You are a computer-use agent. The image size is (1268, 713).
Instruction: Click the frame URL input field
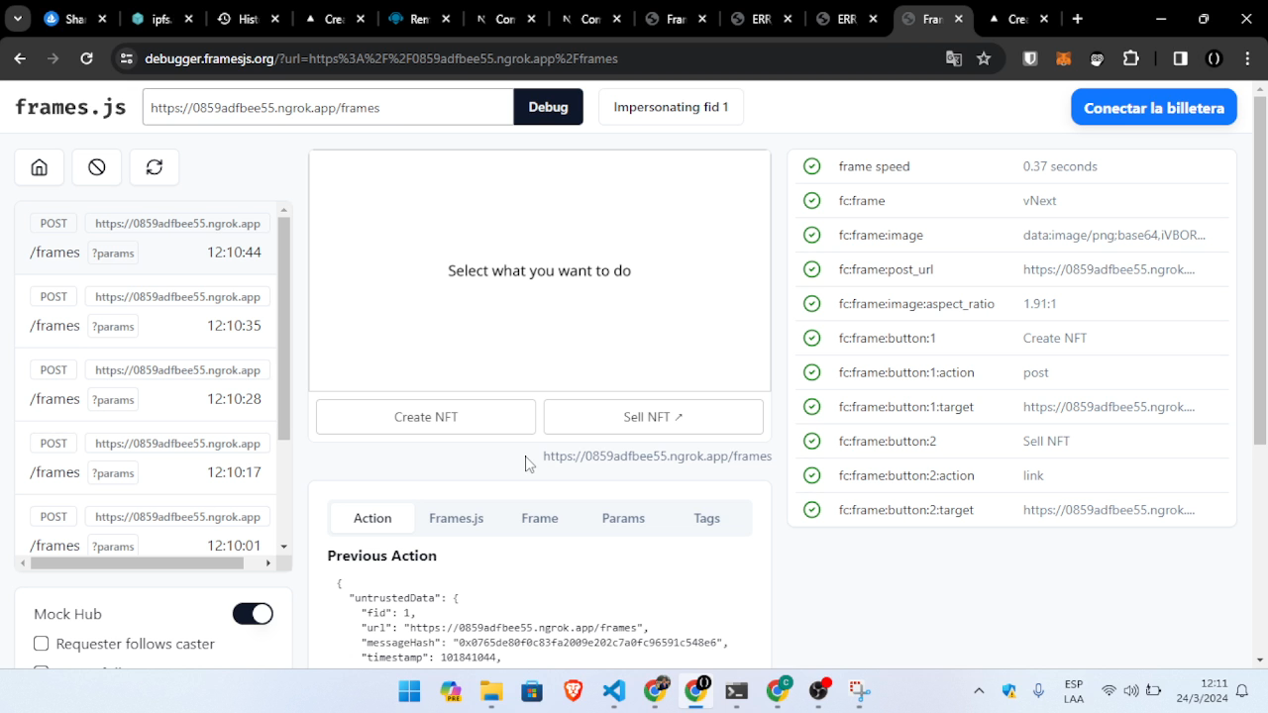[x=328, y=107]
